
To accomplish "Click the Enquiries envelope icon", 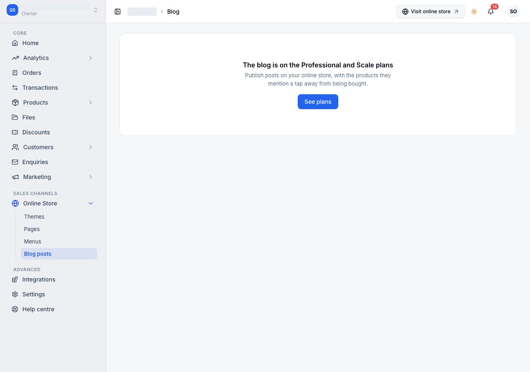I will [15, 162].
